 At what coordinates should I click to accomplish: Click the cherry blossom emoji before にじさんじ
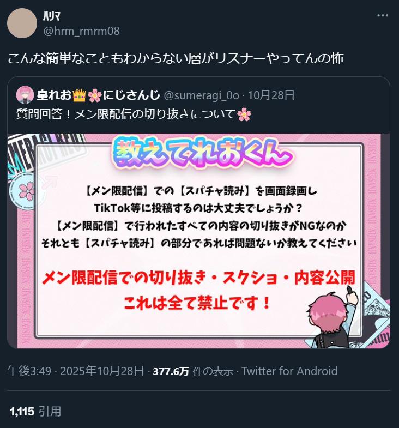[95, 95]
